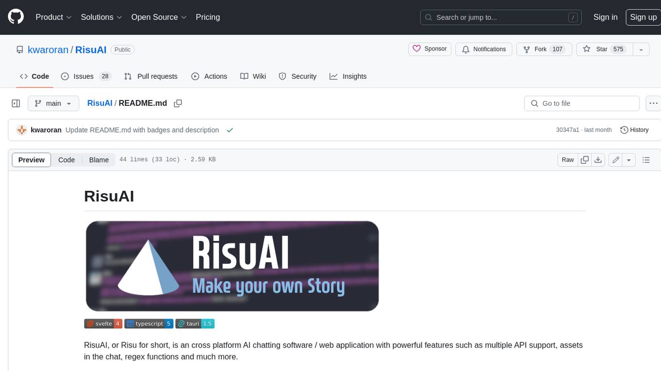The image size is (661, 371).
Task: Download the raw file
Action: tap(598, 160)
